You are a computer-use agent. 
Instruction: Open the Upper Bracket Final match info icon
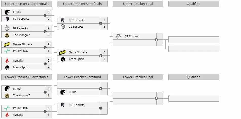(156, 40)
